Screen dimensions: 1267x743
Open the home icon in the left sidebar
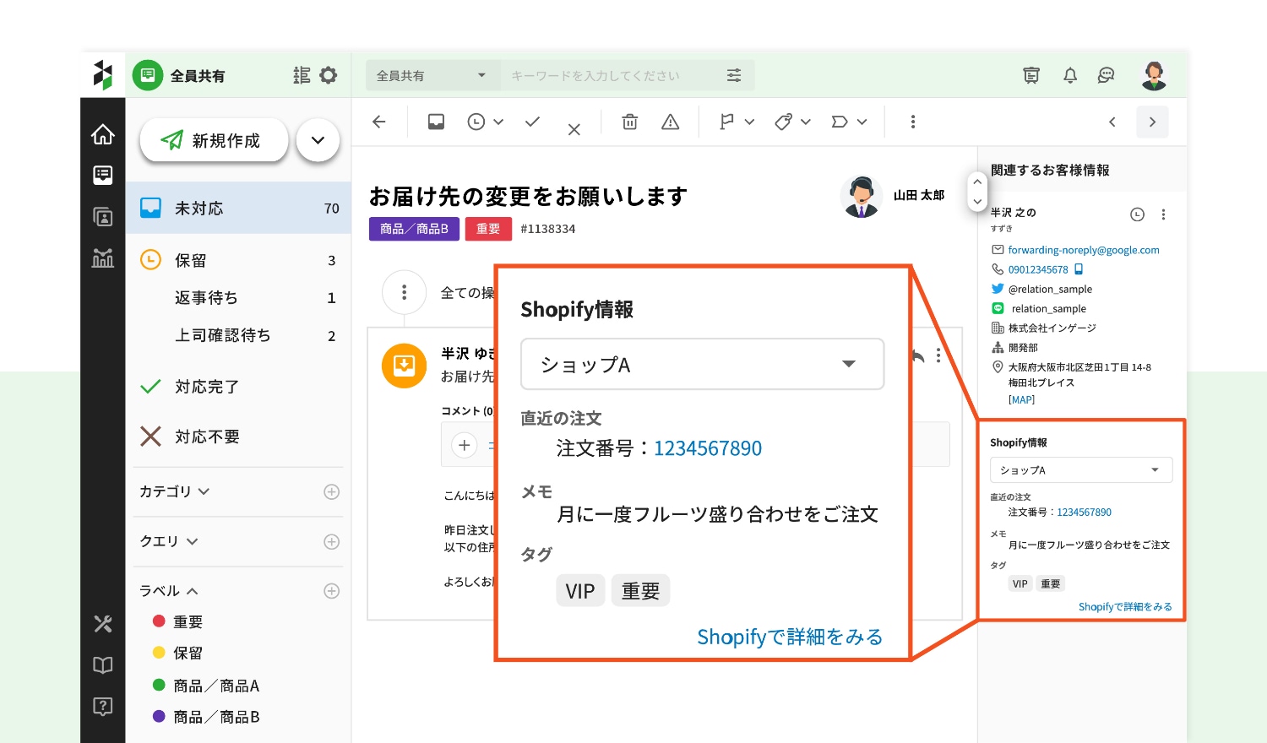pyautogui.click(x=102, y=133)
